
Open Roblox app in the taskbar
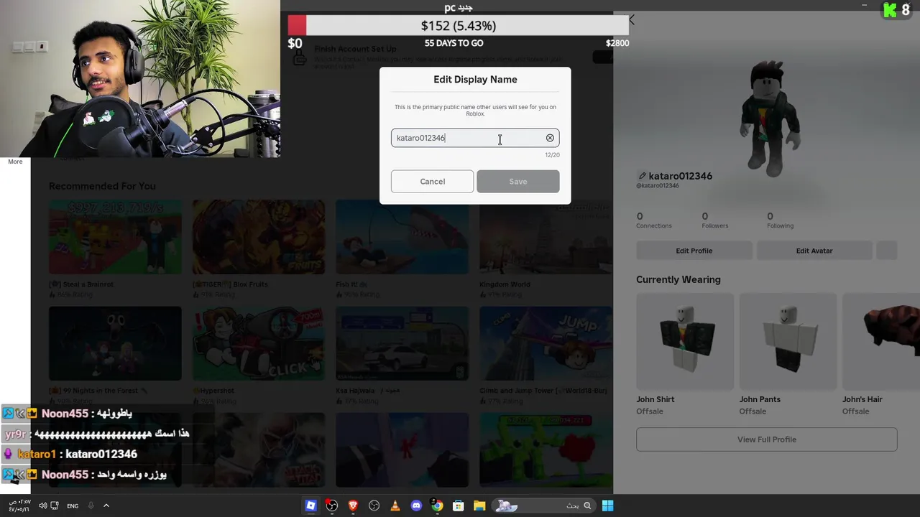coord(310,506)
